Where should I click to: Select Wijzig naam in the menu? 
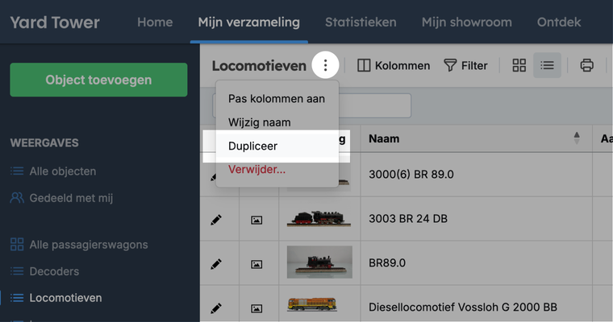pyautogui.click(x=259, y=122)
